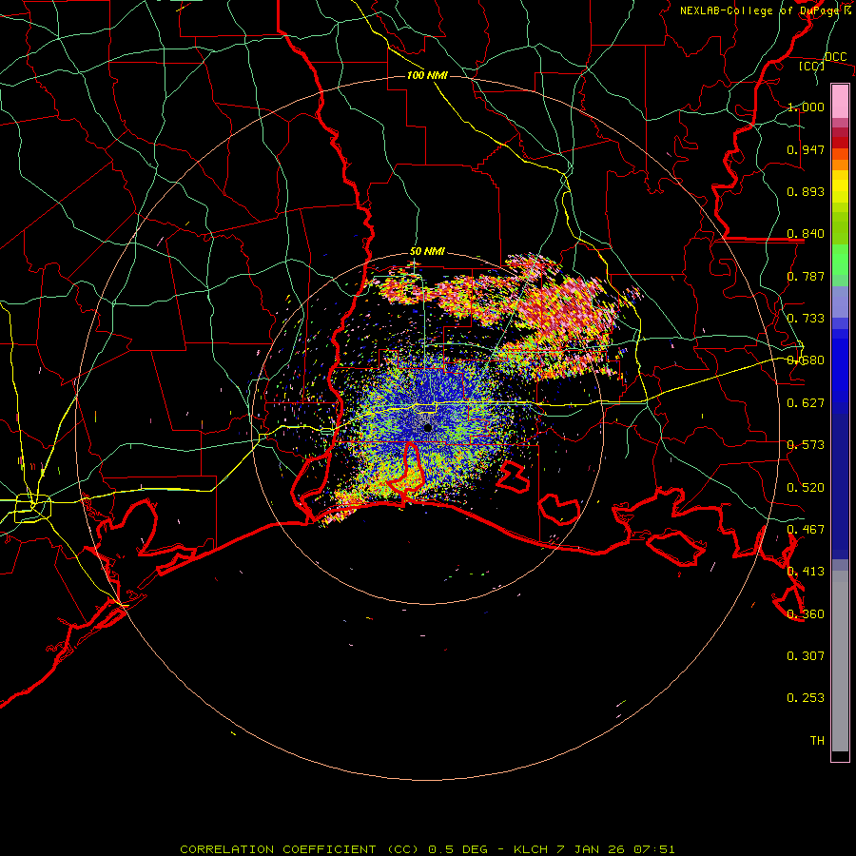Click the 0.360 value on color scale
The height and width of the screenshot is (856, 856).
pyautogui.click(x=806, y=614)
